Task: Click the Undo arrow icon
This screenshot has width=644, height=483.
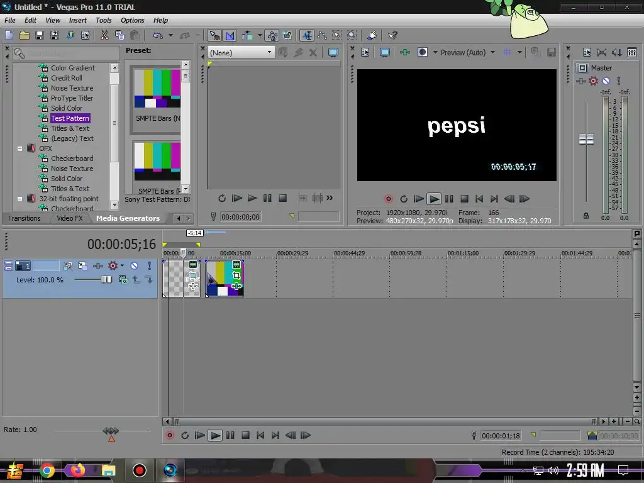Action: click(158, 35)
